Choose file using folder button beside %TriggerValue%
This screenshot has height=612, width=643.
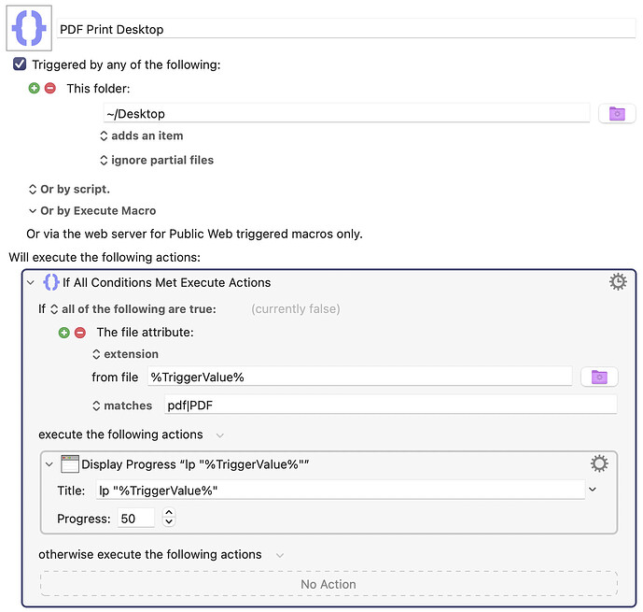[598, 377]
